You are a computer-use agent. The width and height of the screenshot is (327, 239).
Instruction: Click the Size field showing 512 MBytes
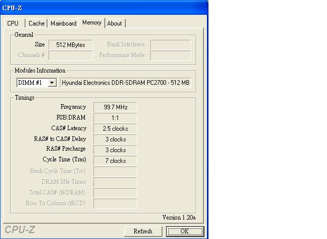pyautogui.click(x=71, y=45)
